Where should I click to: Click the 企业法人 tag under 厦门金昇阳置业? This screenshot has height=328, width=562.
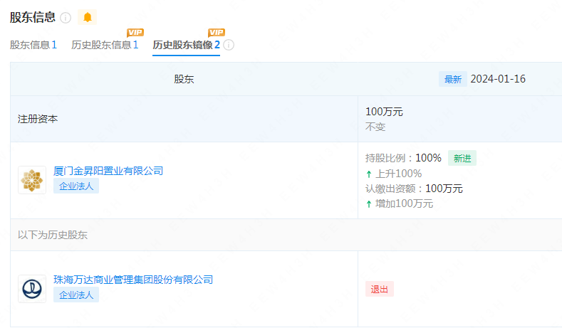tap(76, 186)
